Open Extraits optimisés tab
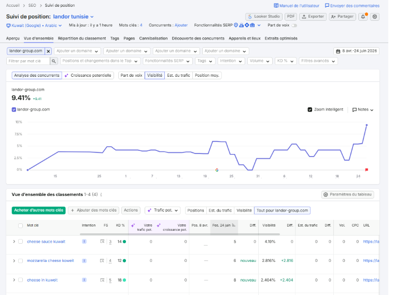This screenshot has height=295, width=394. pos(281,38)
